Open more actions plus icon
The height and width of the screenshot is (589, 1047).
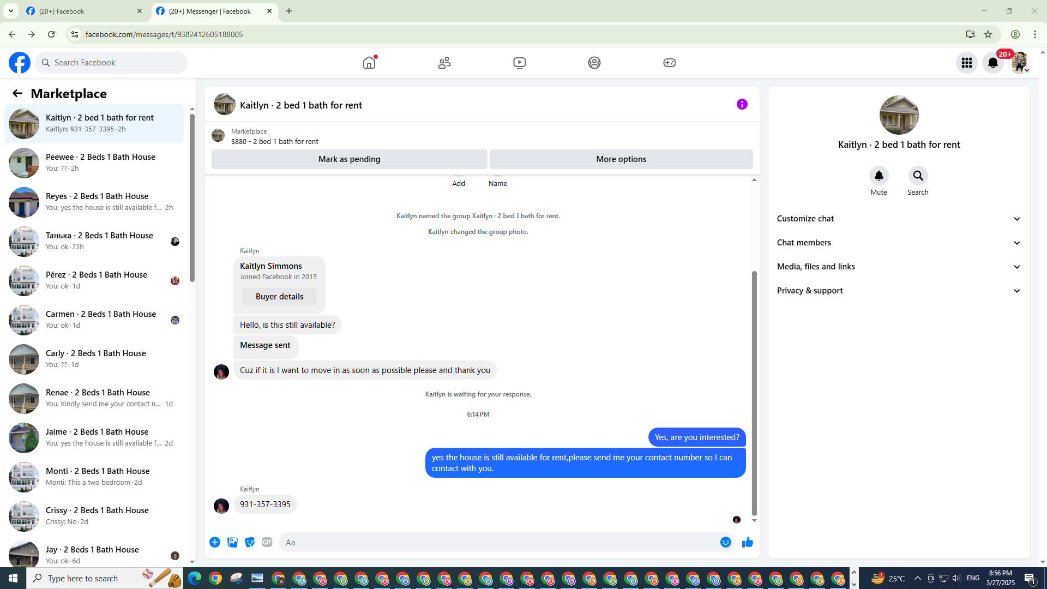(x=215, y=542)
